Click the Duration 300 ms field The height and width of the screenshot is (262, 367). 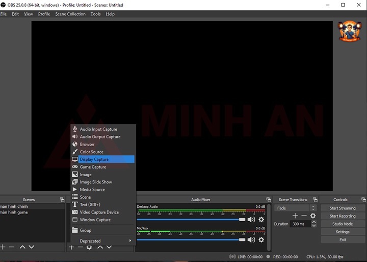click(x=300, y=224)
